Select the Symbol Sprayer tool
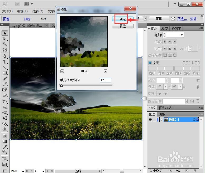The height and width of the screenshot is (173, 205). pyautogui.click(x=5, y=159)
